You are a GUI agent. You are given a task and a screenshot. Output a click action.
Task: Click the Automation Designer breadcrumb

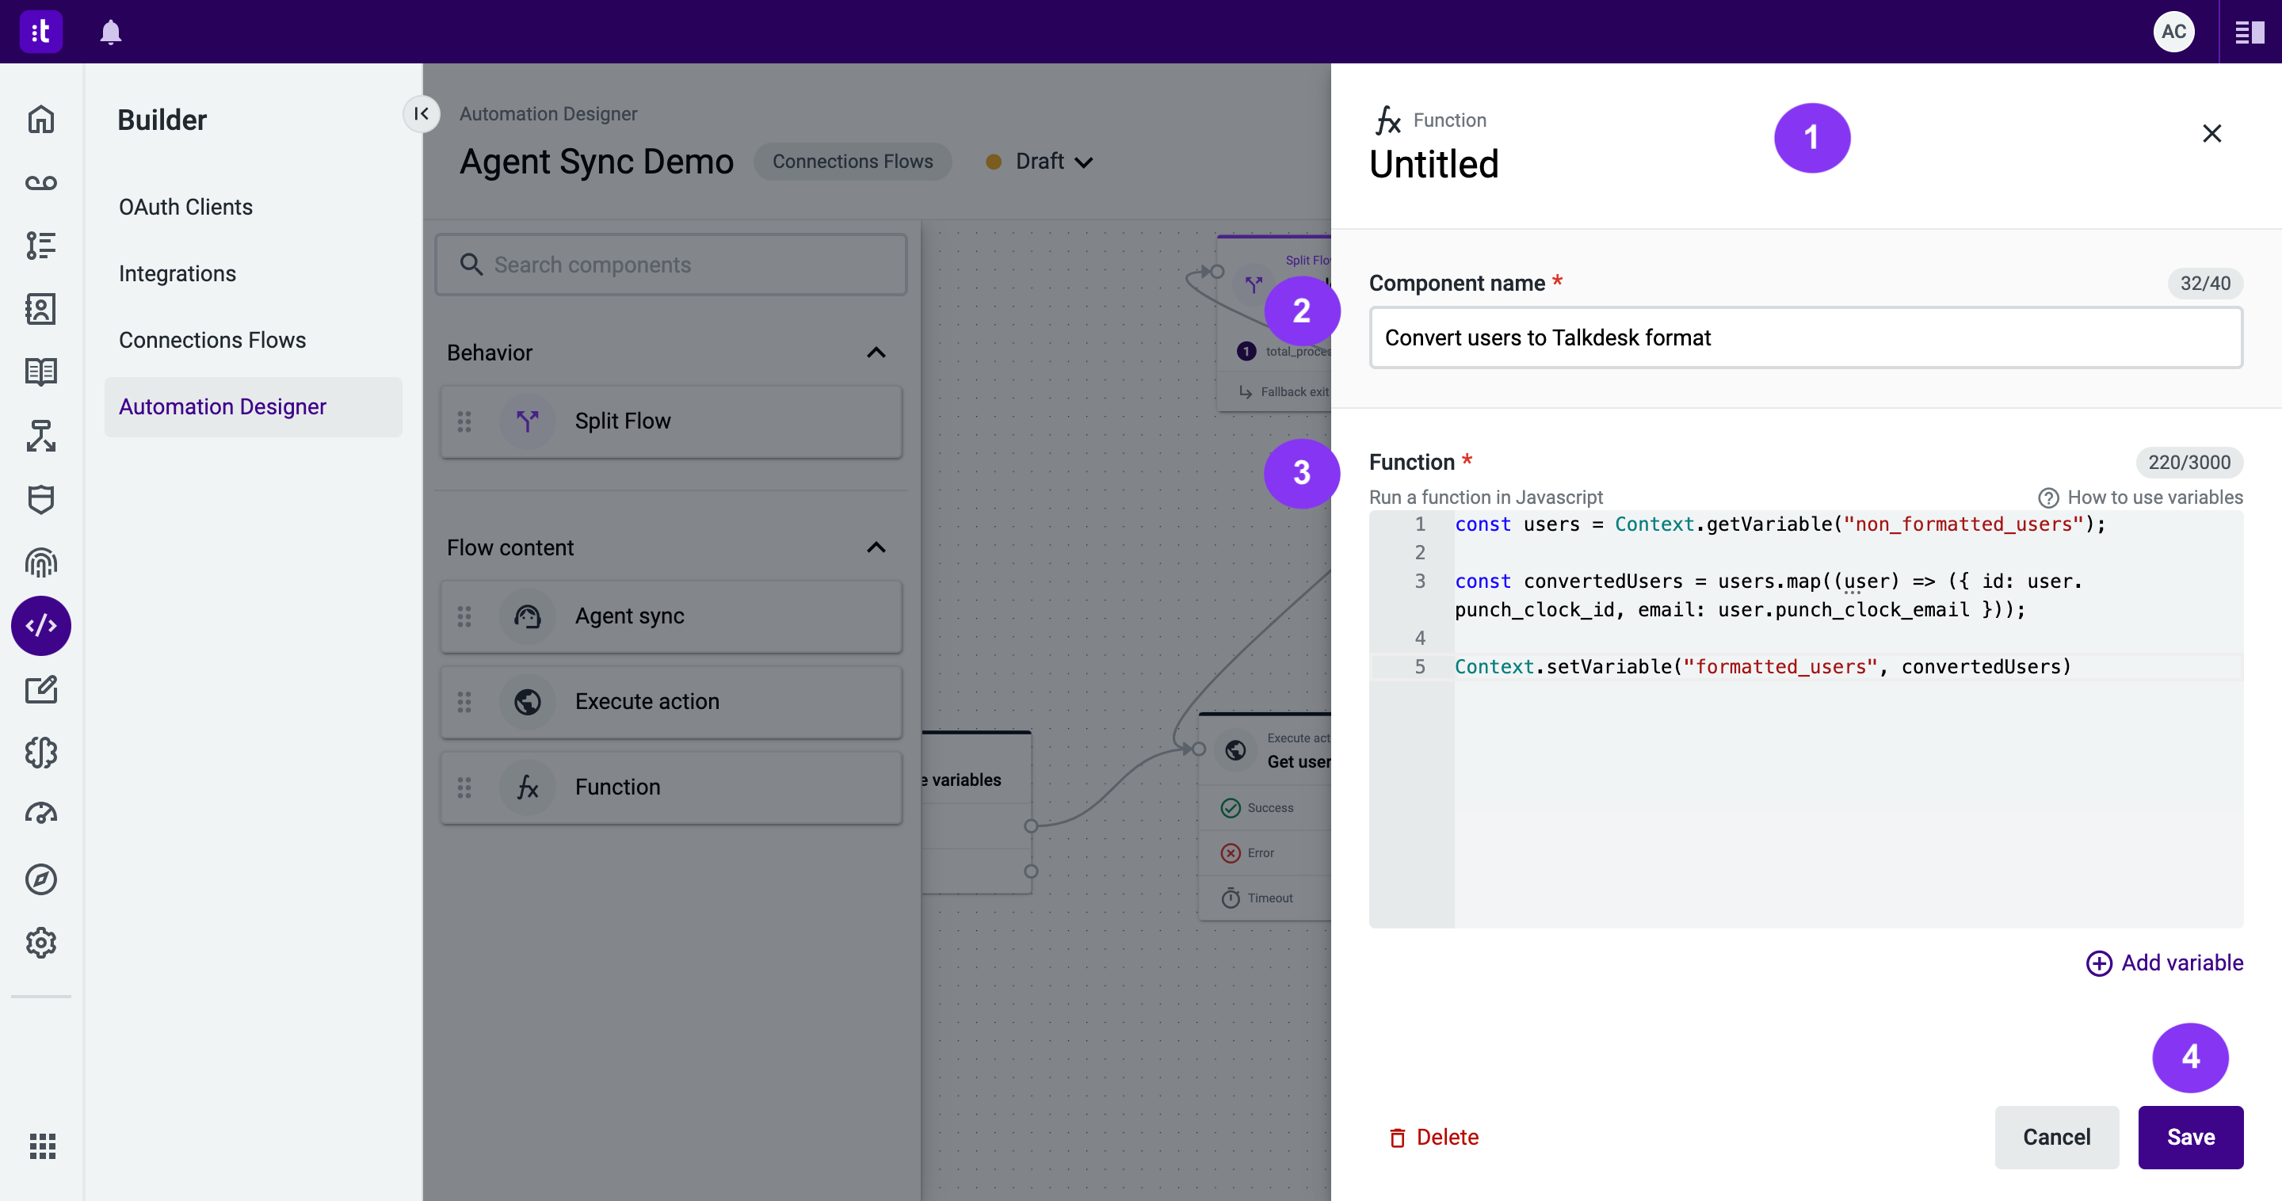[x=548, y=113]
